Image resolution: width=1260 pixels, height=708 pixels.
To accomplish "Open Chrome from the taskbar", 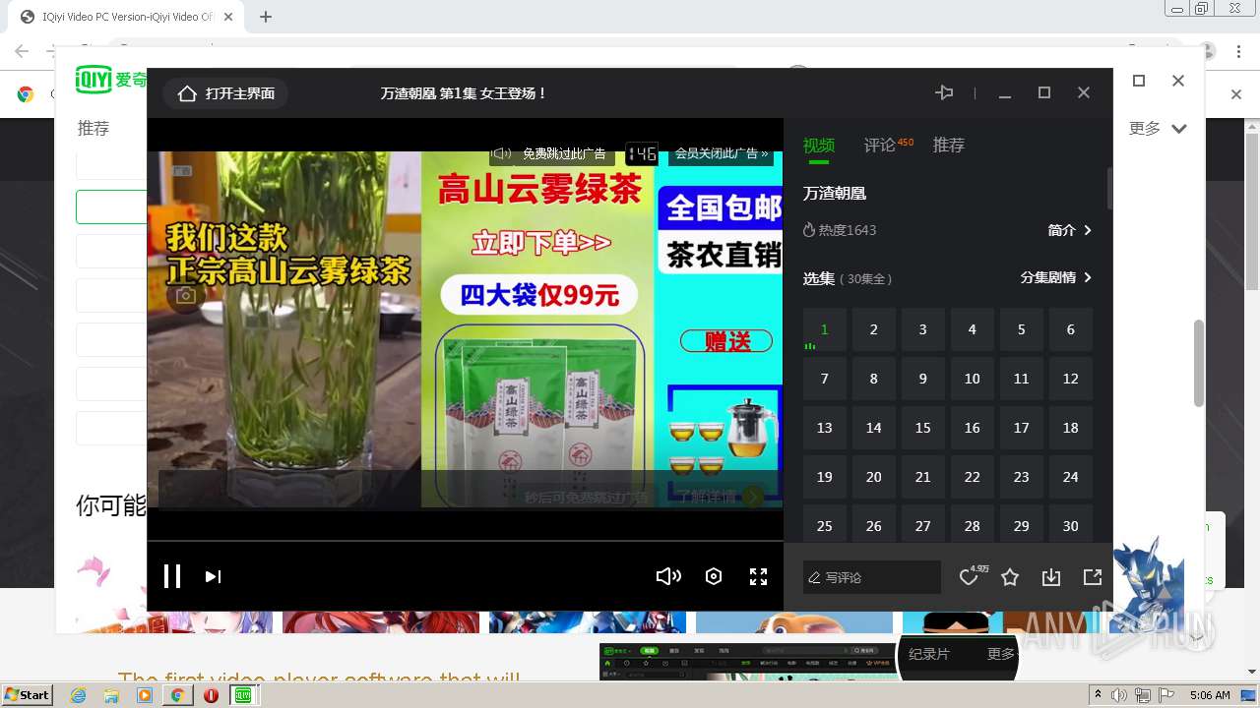I will pos(177,695).
